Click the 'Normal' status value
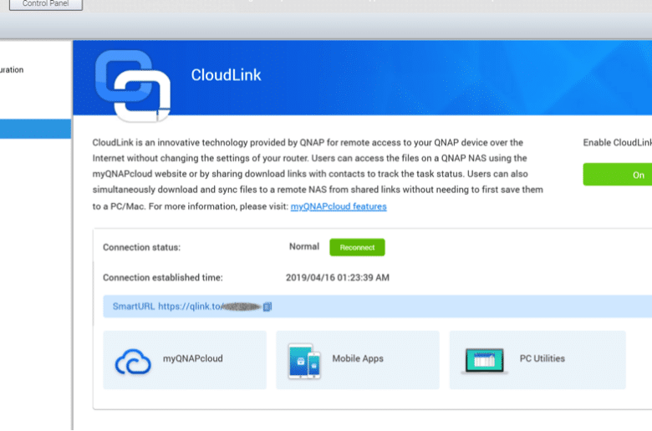This screenshot has height=431, width=652. click(x=304, y=246)
